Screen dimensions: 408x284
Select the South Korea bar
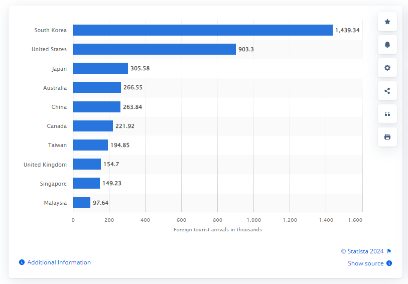(203, 30)
